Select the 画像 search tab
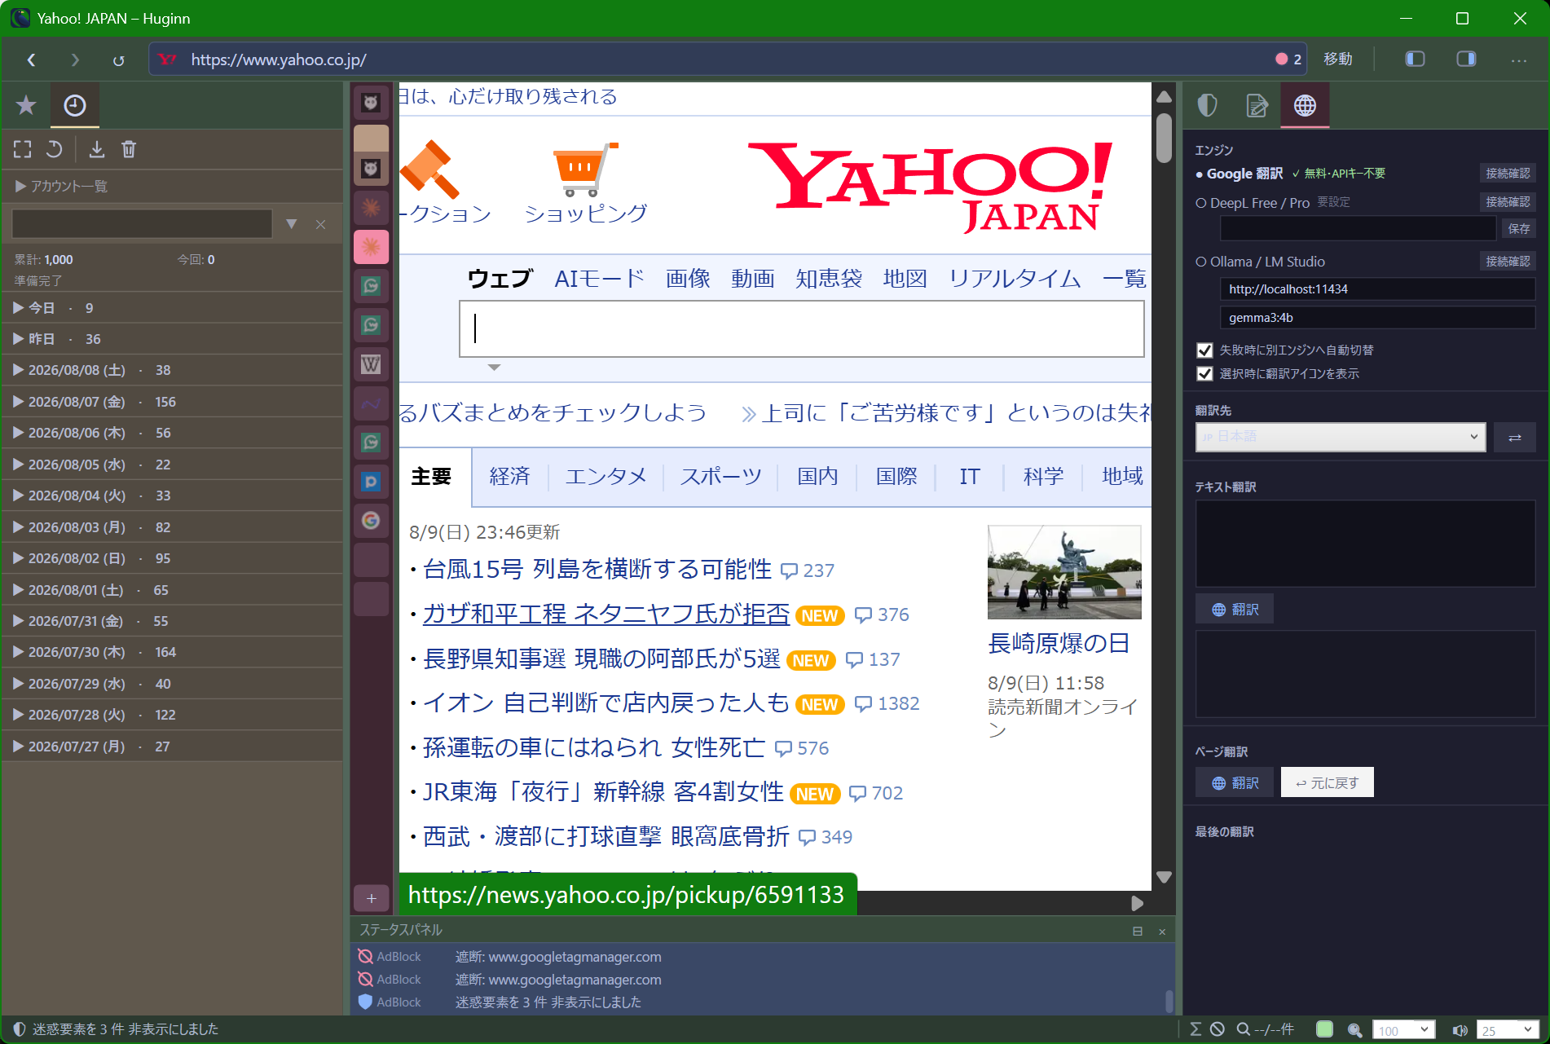The width and height of the screenshot is (1550, 1044). click(x=688, y=279)
